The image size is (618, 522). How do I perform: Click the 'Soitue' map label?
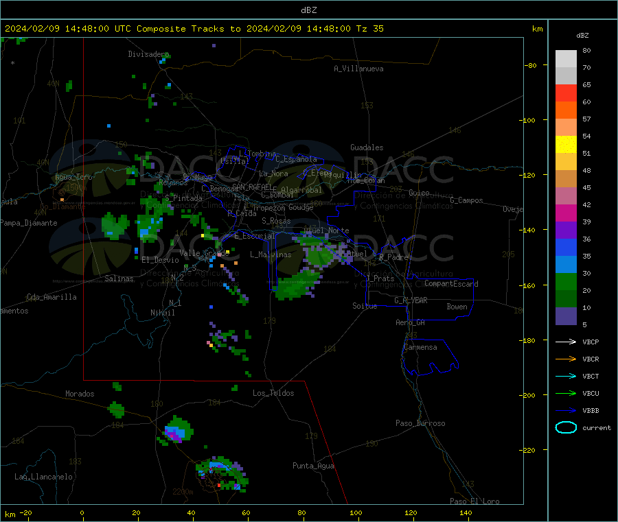click(x=365, y=306)
